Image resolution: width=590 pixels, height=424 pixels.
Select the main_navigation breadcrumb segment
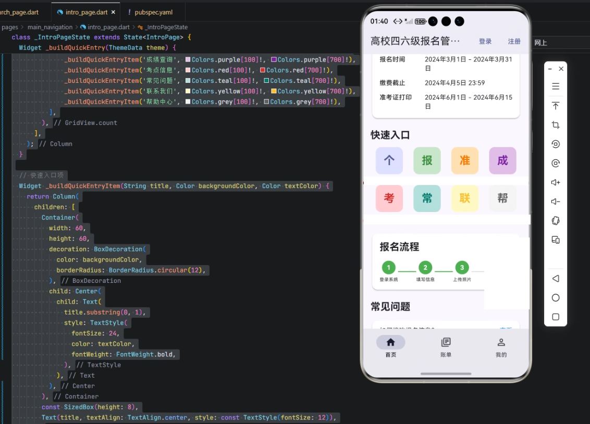pos(50,27)
